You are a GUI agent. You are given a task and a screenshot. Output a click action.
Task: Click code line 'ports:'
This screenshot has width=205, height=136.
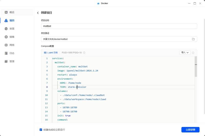(61, 103)
